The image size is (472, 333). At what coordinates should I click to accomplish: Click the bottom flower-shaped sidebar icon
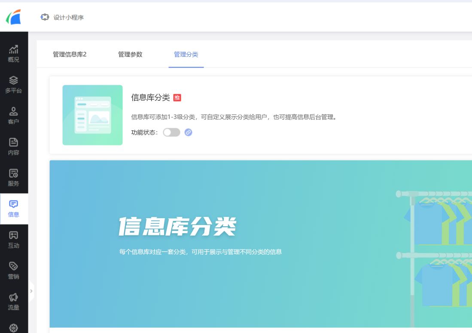pos(14,328)
